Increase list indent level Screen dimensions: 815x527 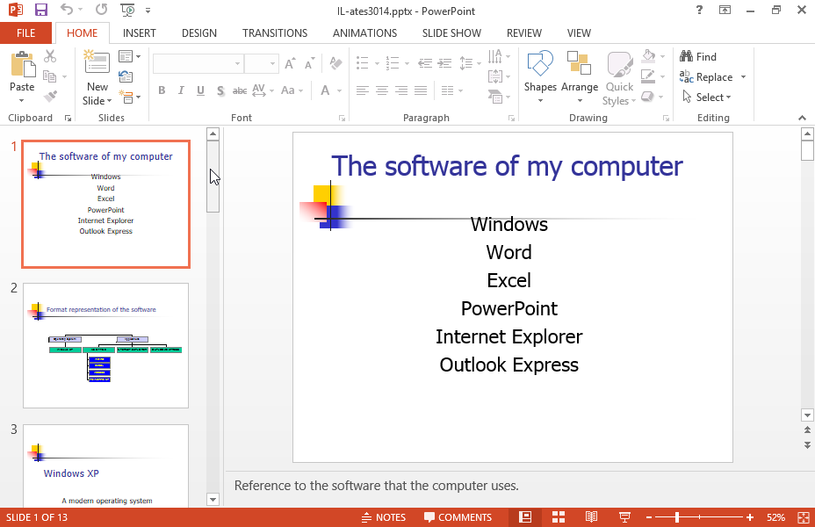click(444, 63)
